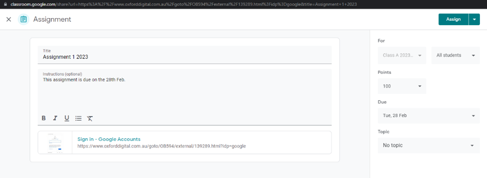Screen dimensions: 487x178
Task: Click the Title field with Assignment 1 2023
Action: (x=184, y=57)
